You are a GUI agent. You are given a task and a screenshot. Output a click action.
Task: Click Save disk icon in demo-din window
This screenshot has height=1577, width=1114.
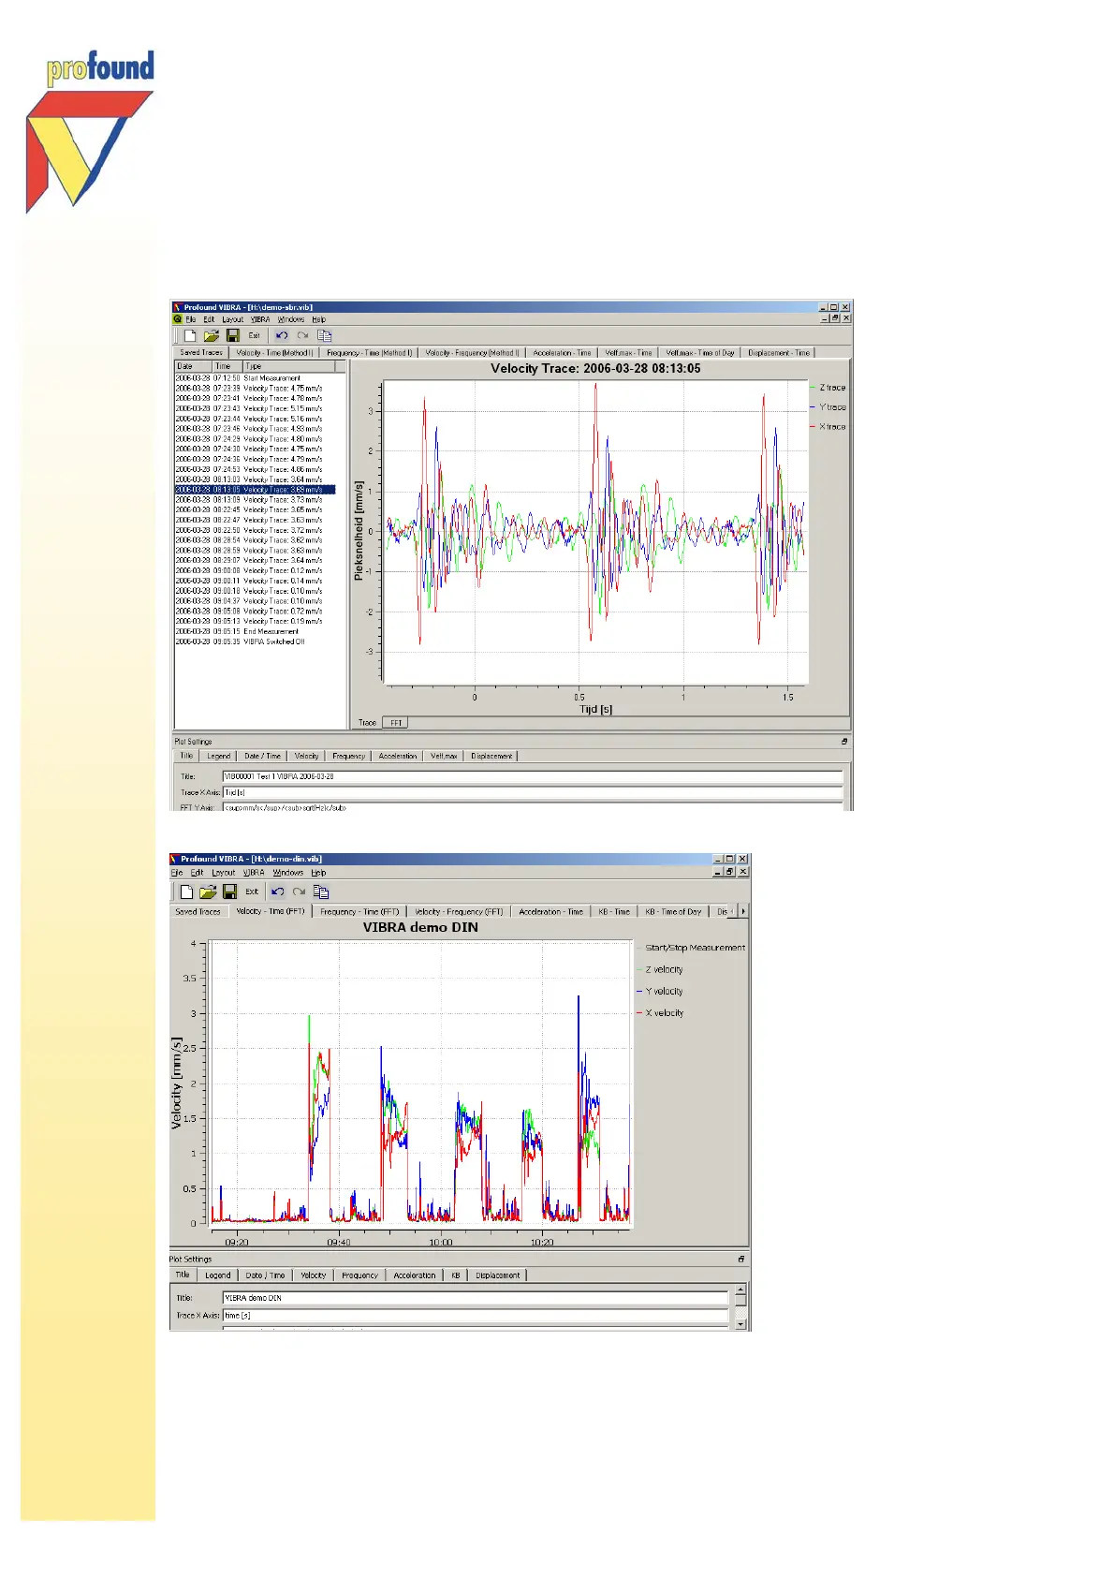coord(229,892)
